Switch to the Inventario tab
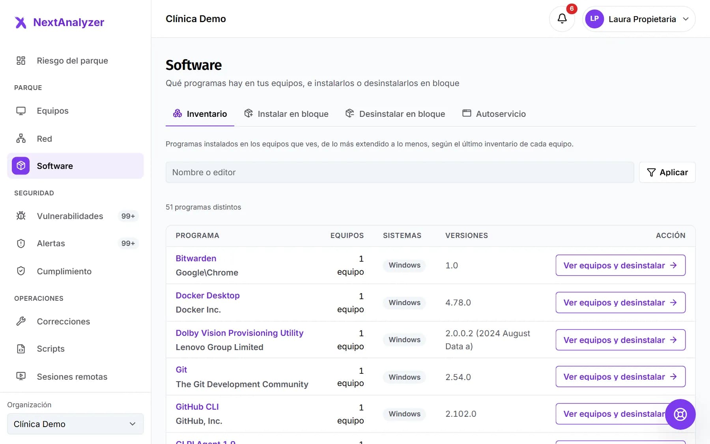The width and height of the screenshot is (710, 444). (200, 114)
